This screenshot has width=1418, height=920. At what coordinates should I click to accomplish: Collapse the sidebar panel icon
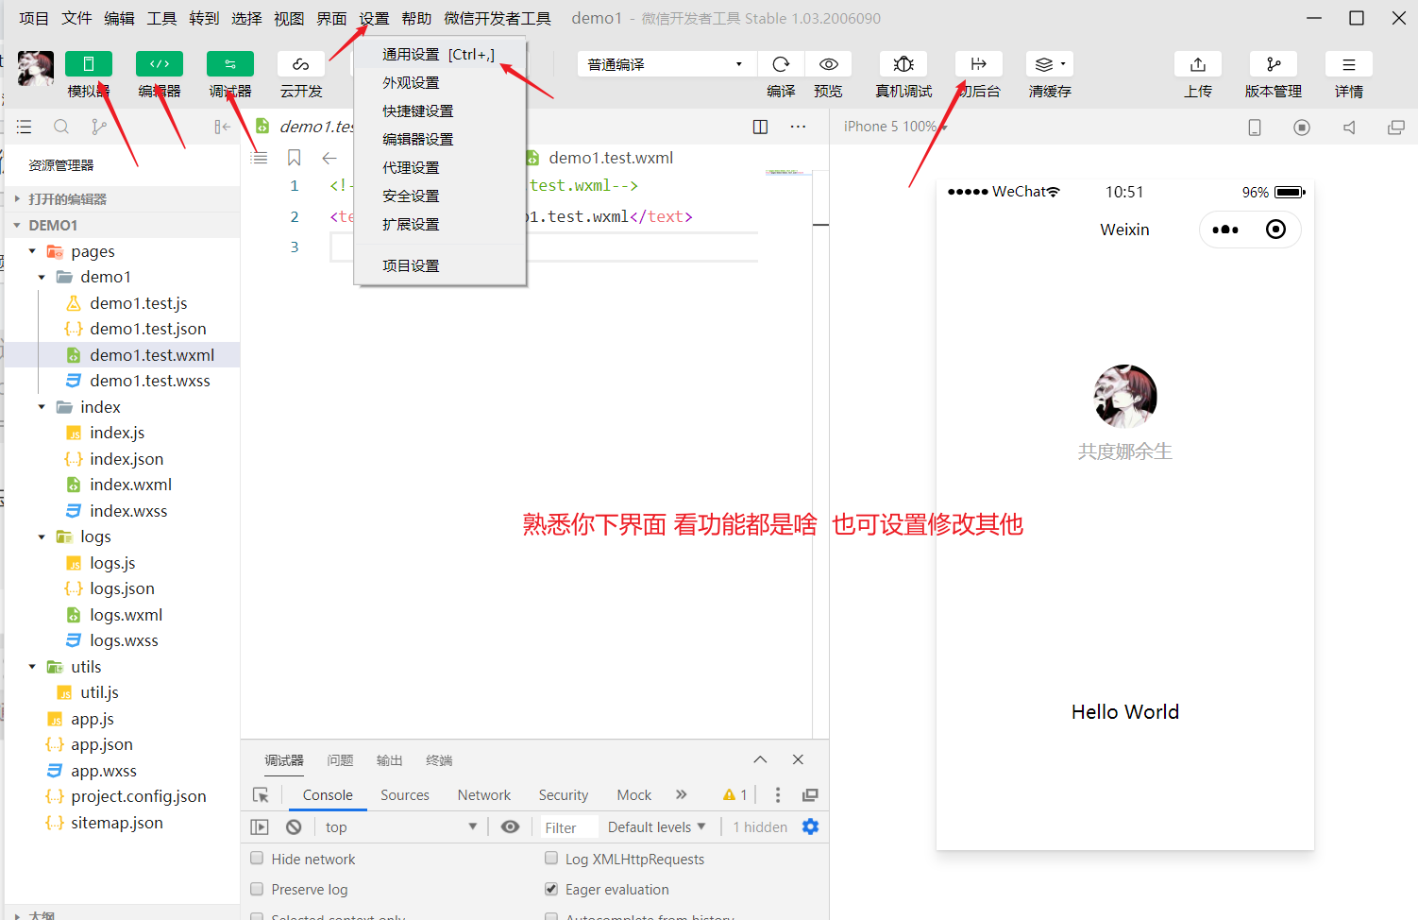coord(222,127)
